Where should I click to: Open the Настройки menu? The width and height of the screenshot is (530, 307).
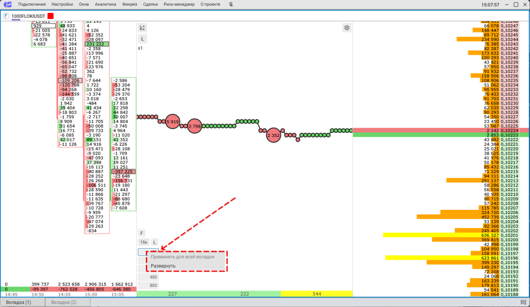click(62, 4)
